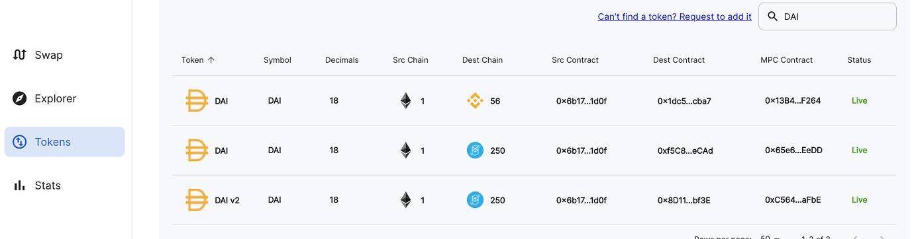Open MPC Contract 0xC564...aFbE
Image resolution: width=914 pixels, height=239 pixels.
(x=793, y=200)
